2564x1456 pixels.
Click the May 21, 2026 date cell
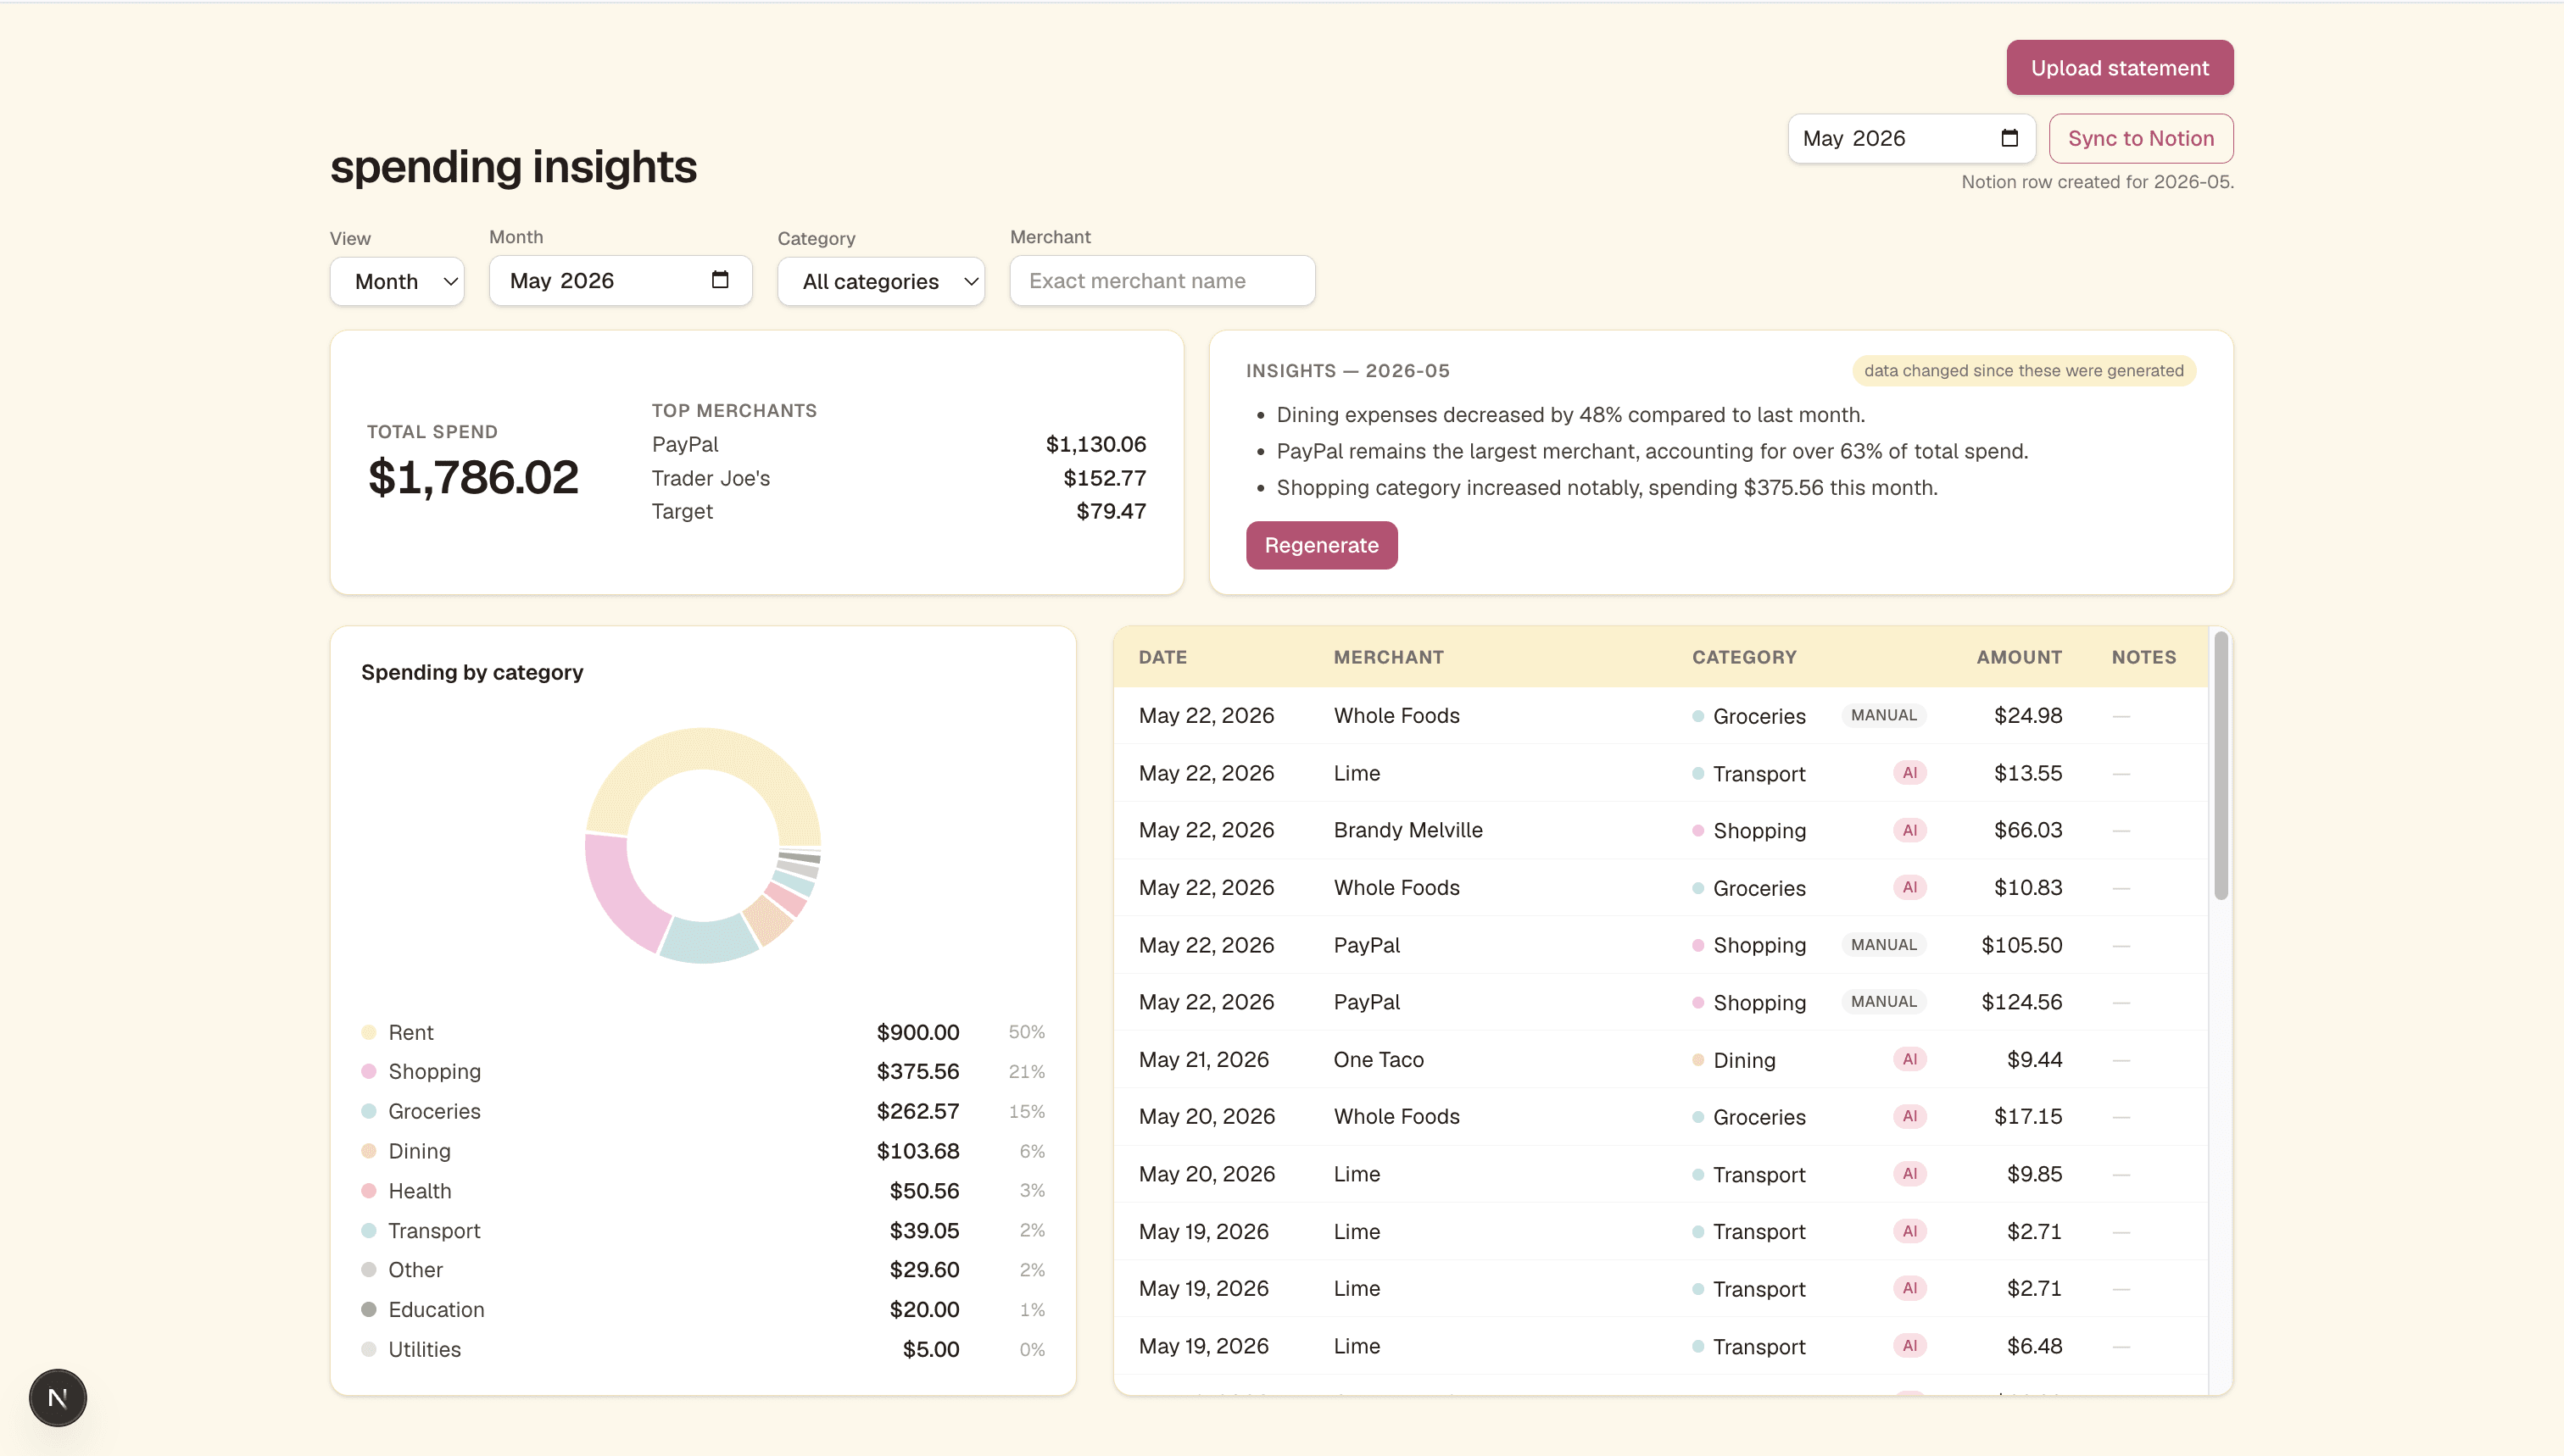click(1203, 1059)
